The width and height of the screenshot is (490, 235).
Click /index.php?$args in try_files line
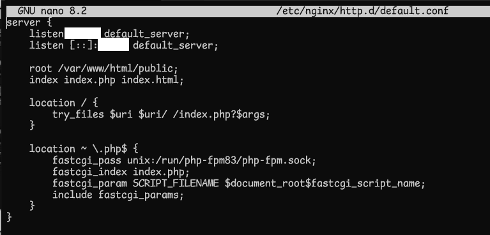click(218, 115)
